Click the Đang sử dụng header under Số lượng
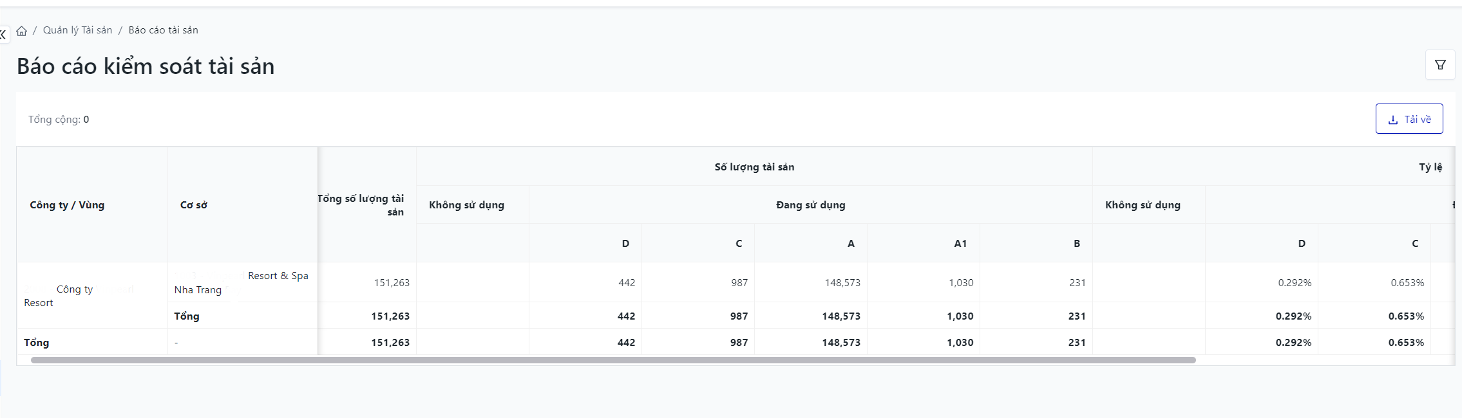This screenshot has height=418, width=1462. coord(810,205)
